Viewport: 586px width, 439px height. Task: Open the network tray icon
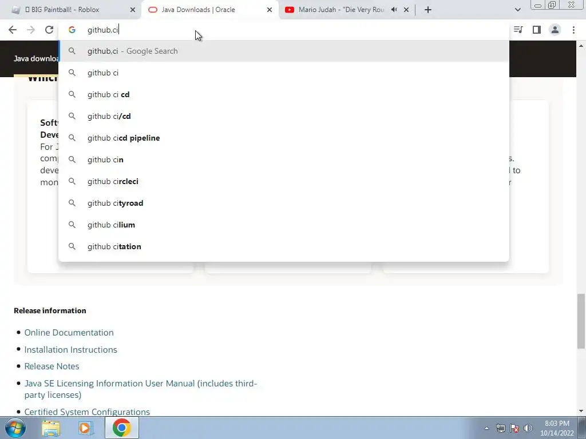500,428
